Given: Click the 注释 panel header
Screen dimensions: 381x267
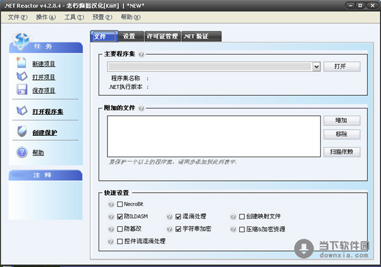Looking at the screenshot, I should point(46,175).
